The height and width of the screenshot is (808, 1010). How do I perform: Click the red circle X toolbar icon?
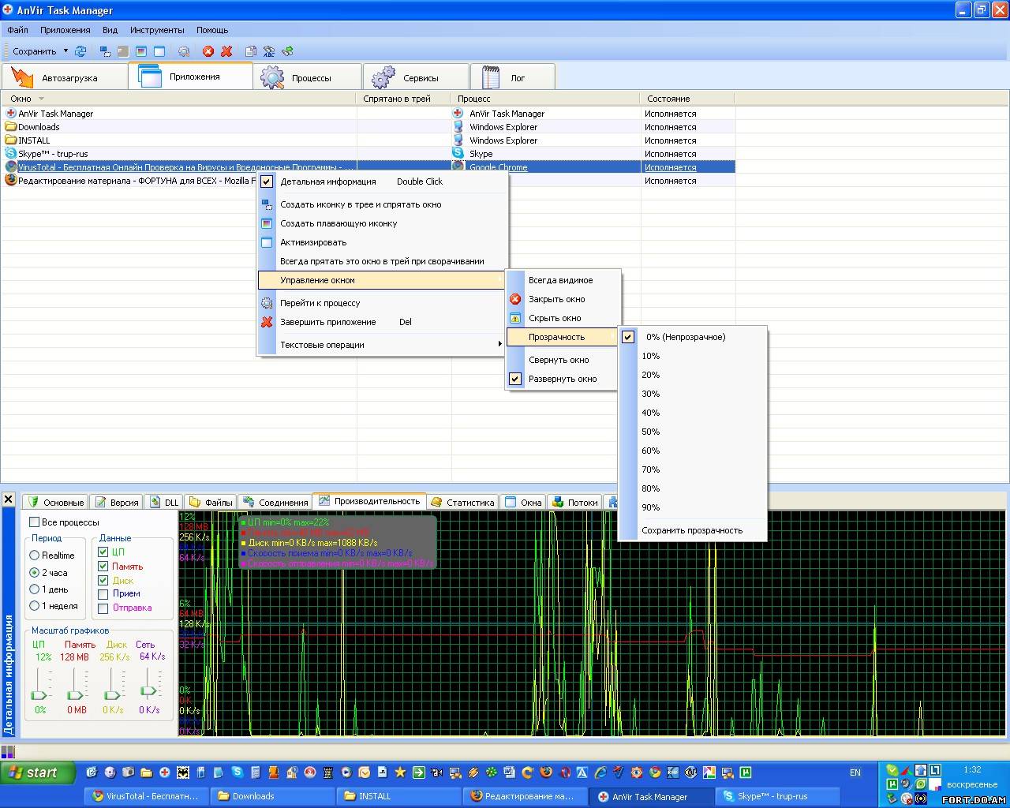tap(208, 51)
